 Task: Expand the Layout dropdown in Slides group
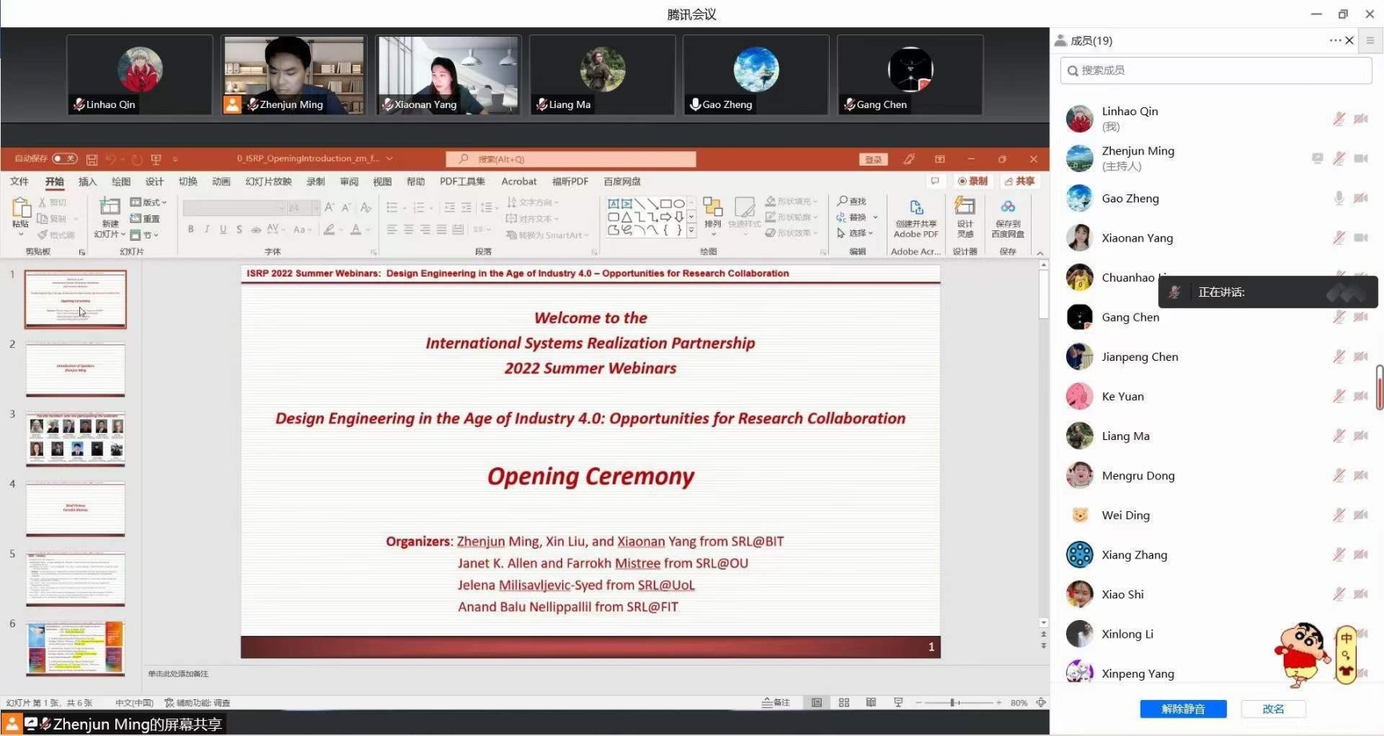[149, 202]
